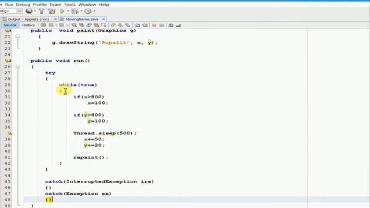Collapse the paint method code fold at line 21

tap(18, 36)
